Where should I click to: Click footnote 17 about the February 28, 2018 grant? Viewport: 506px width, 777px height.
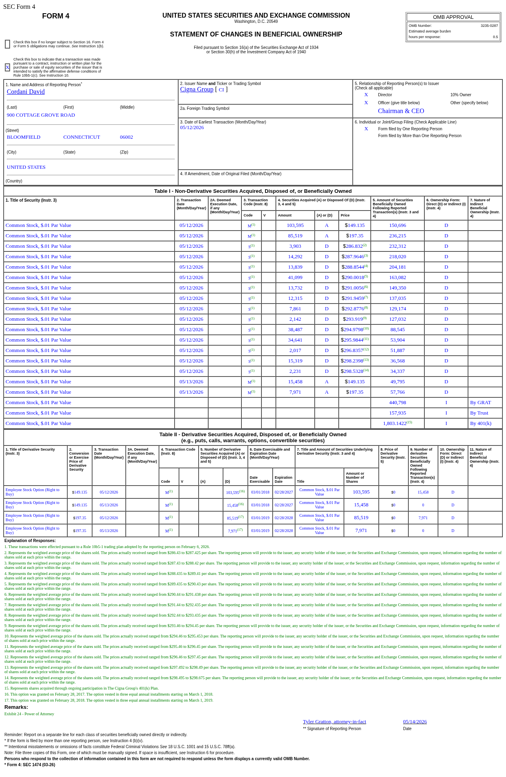(x=109, y=700)
